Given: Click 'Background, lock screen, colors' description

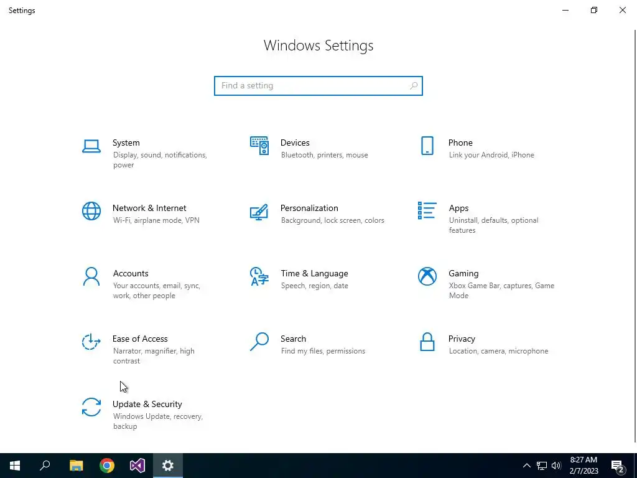Looking at the screenshot, I should [332, 220].
